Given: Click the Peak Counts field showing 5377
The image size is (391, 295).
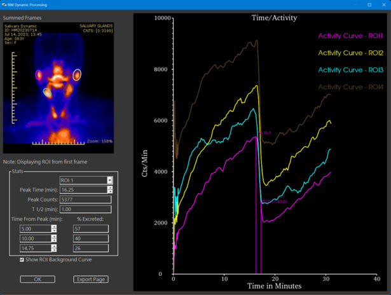Looking at the screenshot, I should (86, 200).
